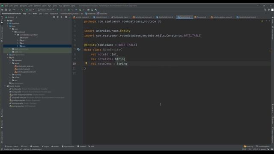Select settings.gradle in Gradle Scripts
274x154 pixels.
[x=23, y=103]
